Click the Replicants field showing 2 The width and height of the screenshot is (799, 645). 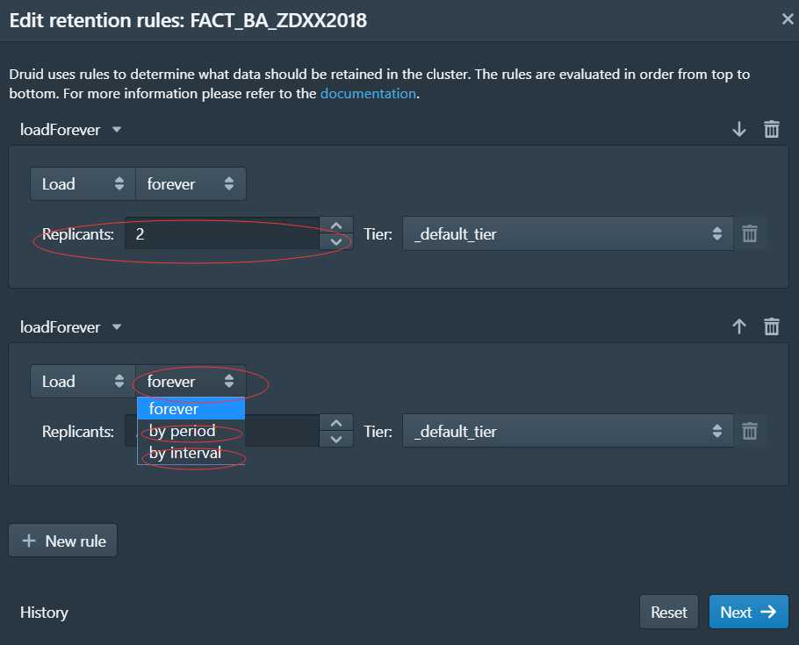click(x=222, y=233)
